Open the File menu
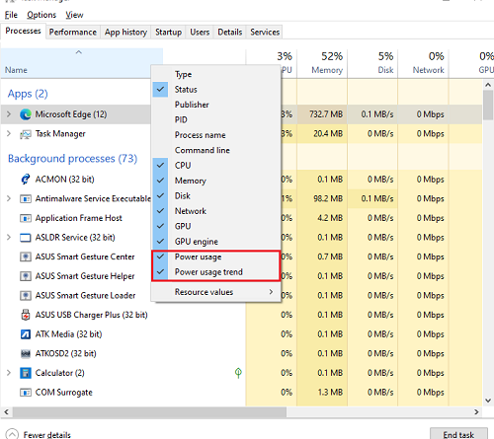 click(x=11, y=15)
